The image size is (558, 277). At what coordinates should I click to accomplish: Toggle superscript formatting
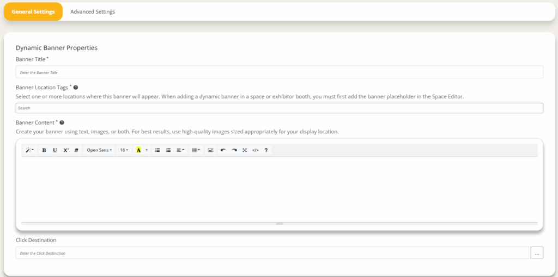tap(66, 150)
